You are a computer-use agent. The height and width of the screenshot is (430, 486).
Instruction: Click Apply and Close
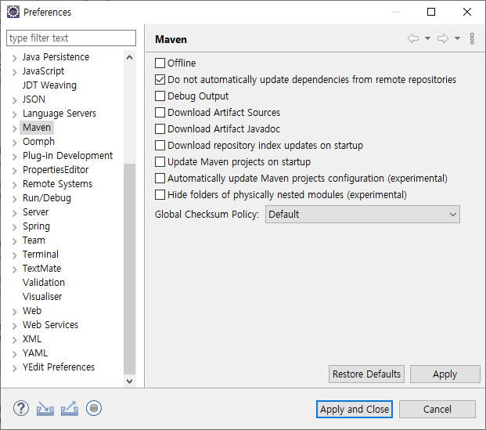(355, 409)
